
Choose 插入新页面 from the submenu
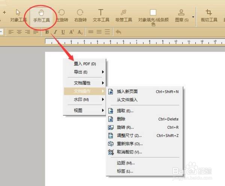coord(145,92)
